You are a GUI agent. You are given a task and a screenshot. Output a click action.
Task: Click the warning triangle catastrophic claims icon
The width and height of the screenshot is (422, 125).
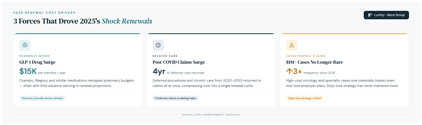[291, 45]
